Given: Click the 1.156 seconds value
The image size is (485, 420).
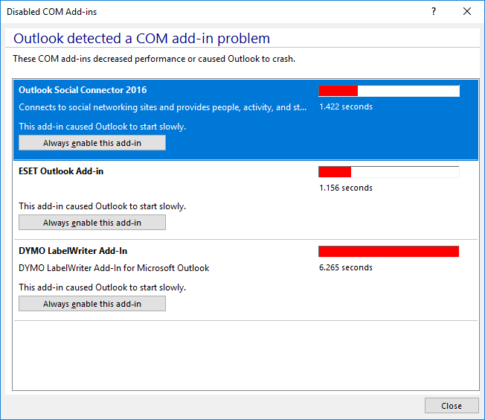Looking at the screenshot, I should [346, 188].
